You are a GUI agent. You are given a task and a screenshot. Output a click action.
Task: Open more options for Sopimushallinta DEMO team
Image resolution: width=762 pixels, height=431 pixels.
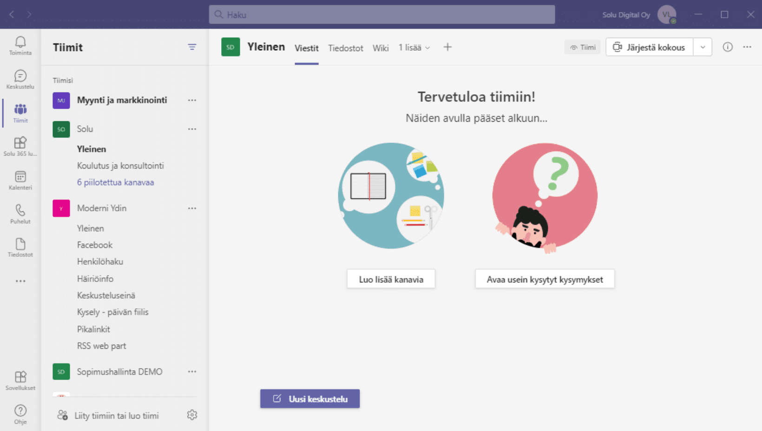(192, 372)
